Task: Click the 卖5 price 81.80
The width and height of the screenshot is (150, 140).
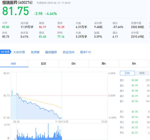Action: coord(135,80)
